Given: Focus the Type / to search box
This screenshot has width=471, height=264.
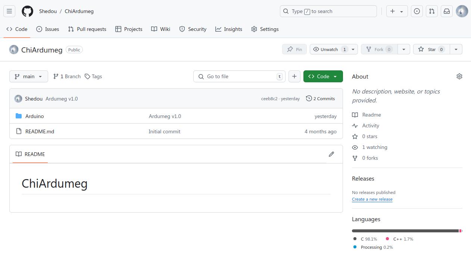Looking at the screenshot, I should tap(328, 11).
